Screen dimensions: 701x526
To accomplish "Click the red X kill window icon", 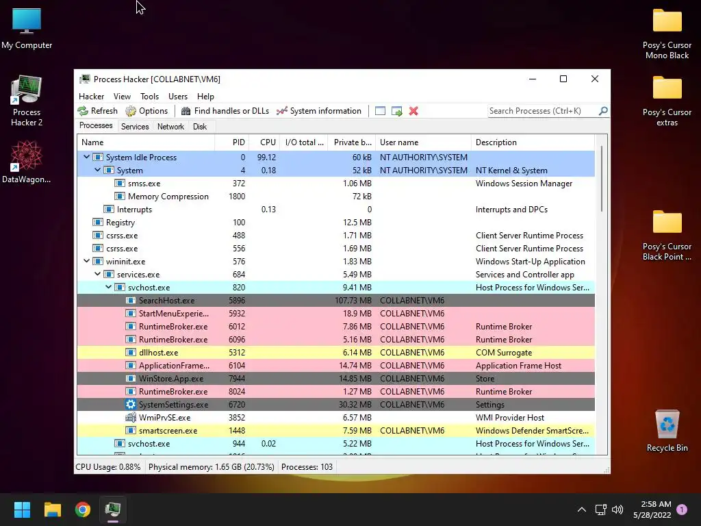I will [x=413, y=111].
